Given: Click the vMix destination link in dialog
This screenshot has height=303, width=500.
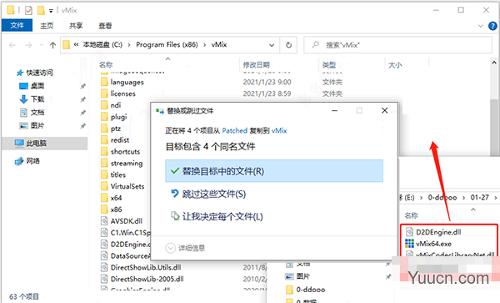Looking at the screenshot, I should 279,130.
